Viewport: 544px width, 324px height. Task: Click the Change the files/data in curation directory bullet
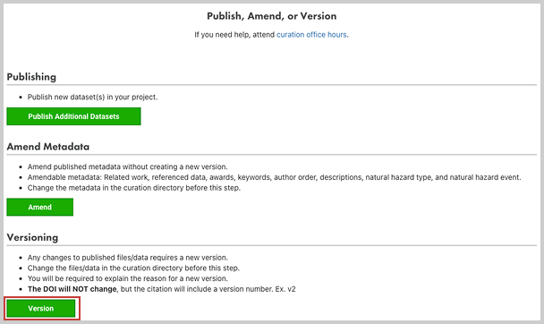coord(133,269)
